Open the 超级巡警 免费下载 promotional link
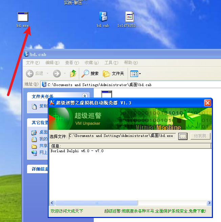221x222 pixels. coord(155,211)
